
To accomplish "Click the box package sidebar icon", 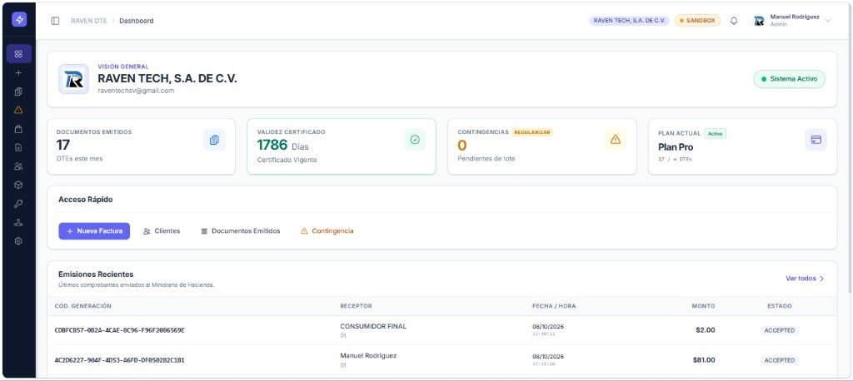I will [x=18, y=185].
